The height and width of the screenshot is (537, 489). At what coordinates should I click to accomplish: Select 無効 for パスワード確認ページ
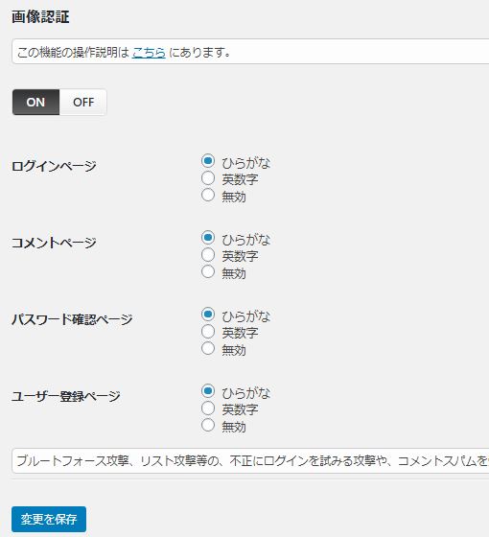(x=208, y=348)
